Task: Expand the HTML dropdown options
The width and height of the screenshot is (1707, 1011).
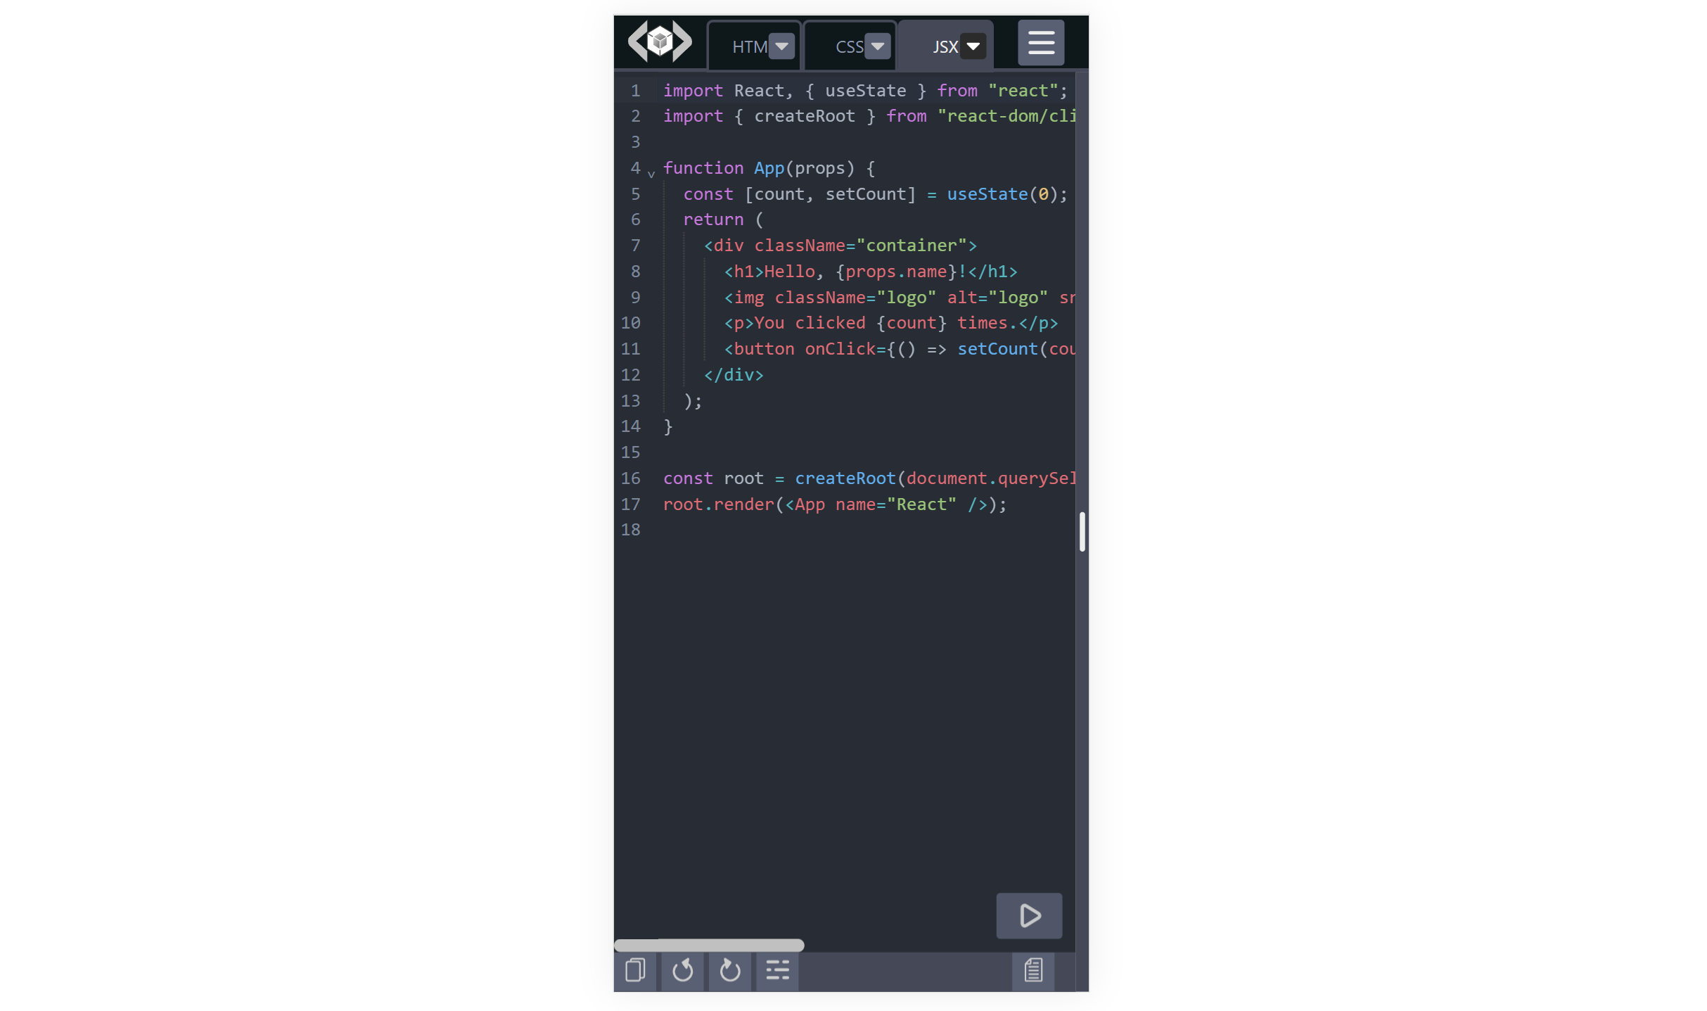Action: (x=779, y=44)
